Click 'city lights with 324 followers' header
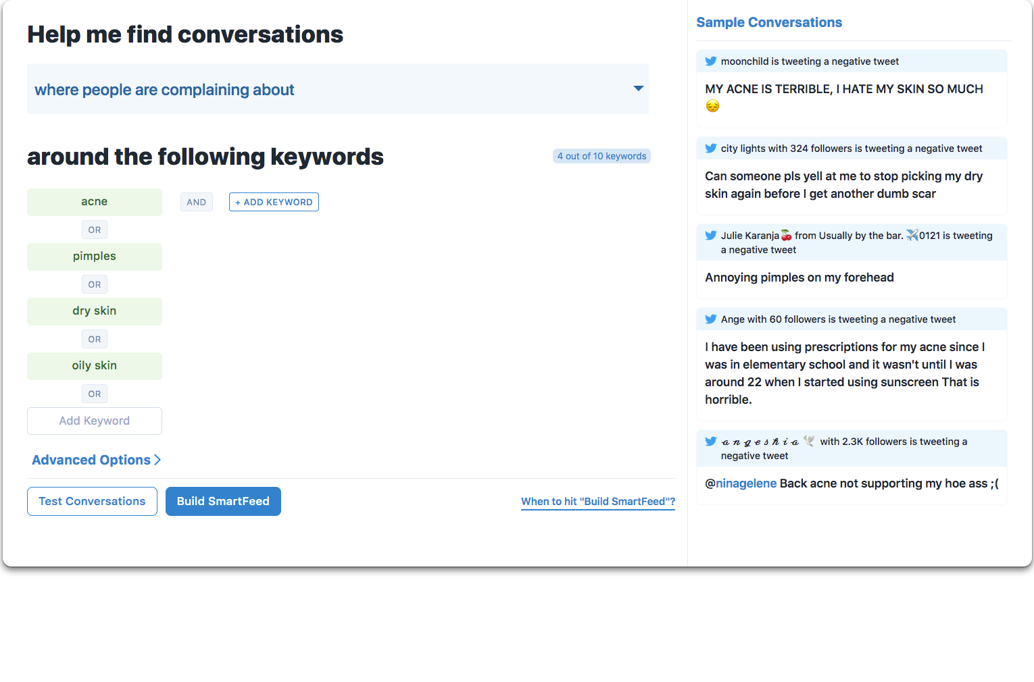 [852, 149]
